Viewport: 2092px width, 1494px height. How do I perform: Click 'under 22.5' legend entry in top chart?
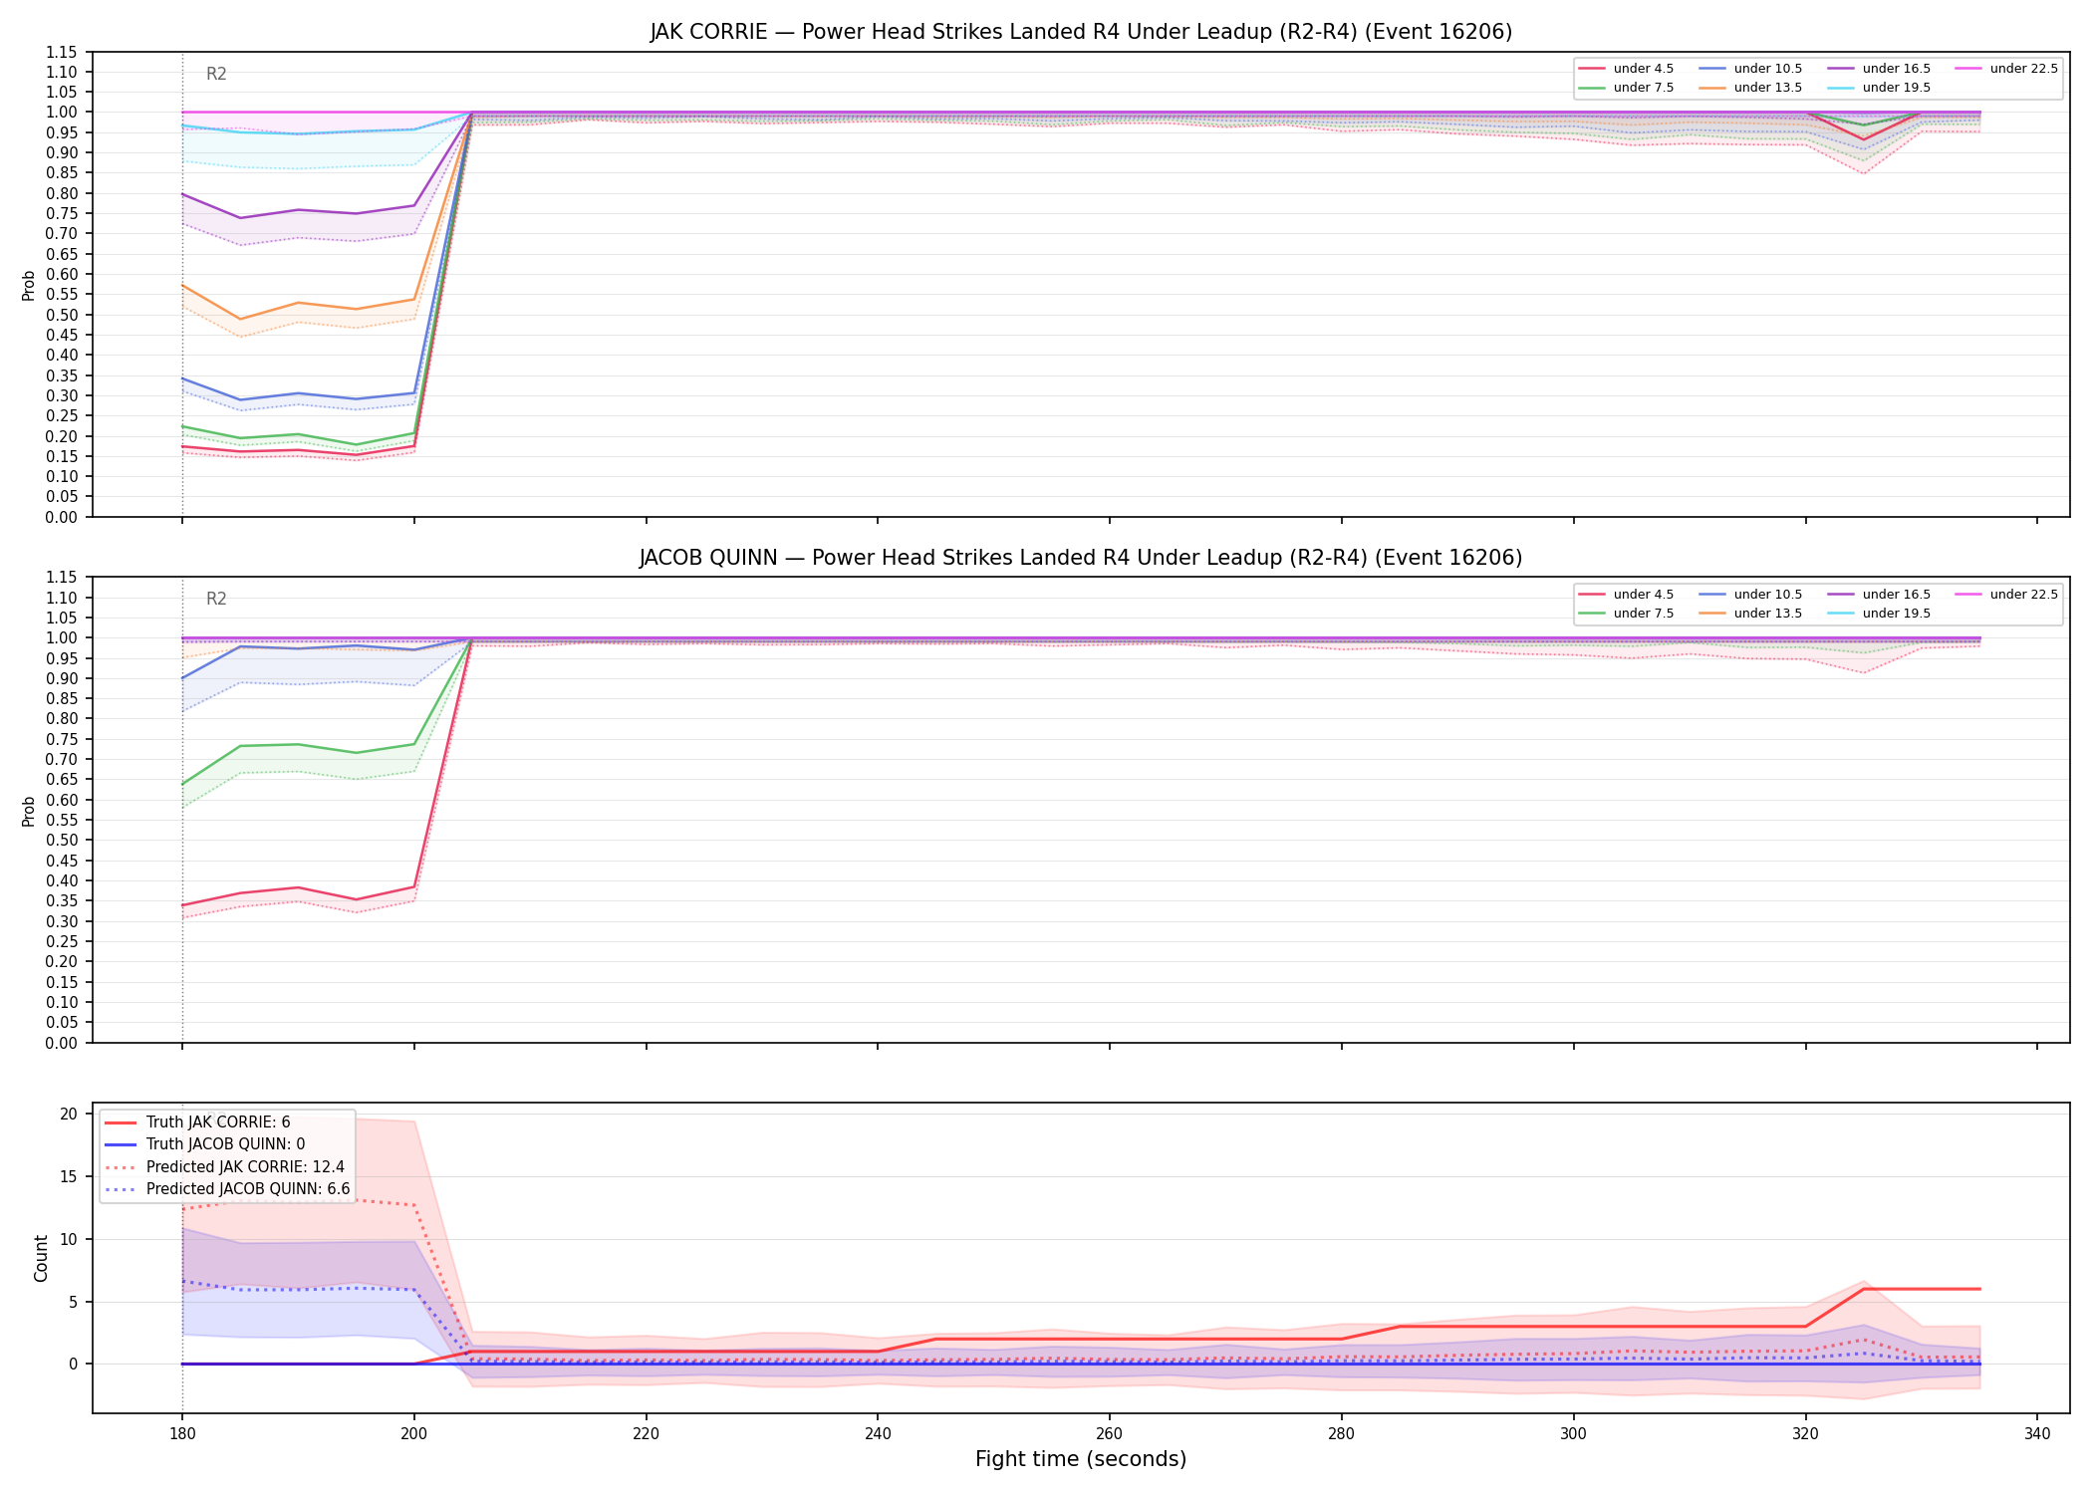(2006, 69)
